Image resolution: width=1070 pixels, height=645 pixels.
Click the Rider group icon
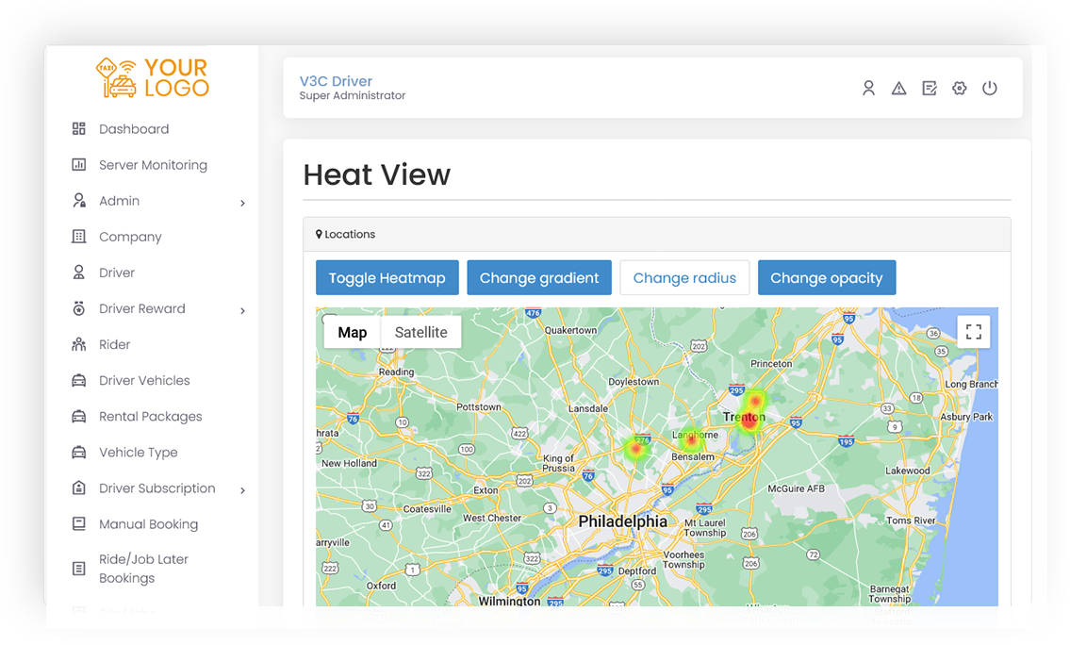pos(79,344)
